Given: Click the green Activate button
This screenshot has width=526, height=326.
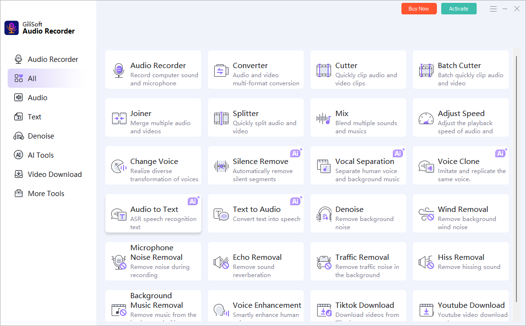Looking at the screenshot, I should click(x=458, y=9).
